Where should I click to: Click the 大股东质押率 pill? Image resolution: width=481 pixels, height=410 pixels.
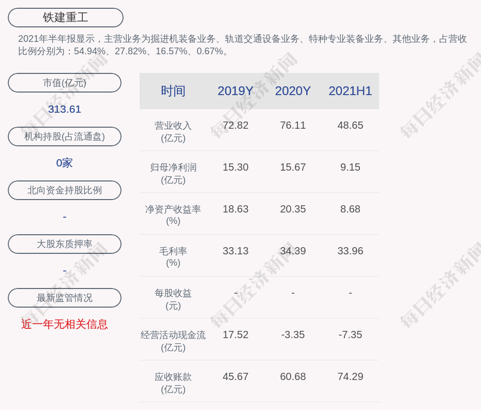click(65, 244)
